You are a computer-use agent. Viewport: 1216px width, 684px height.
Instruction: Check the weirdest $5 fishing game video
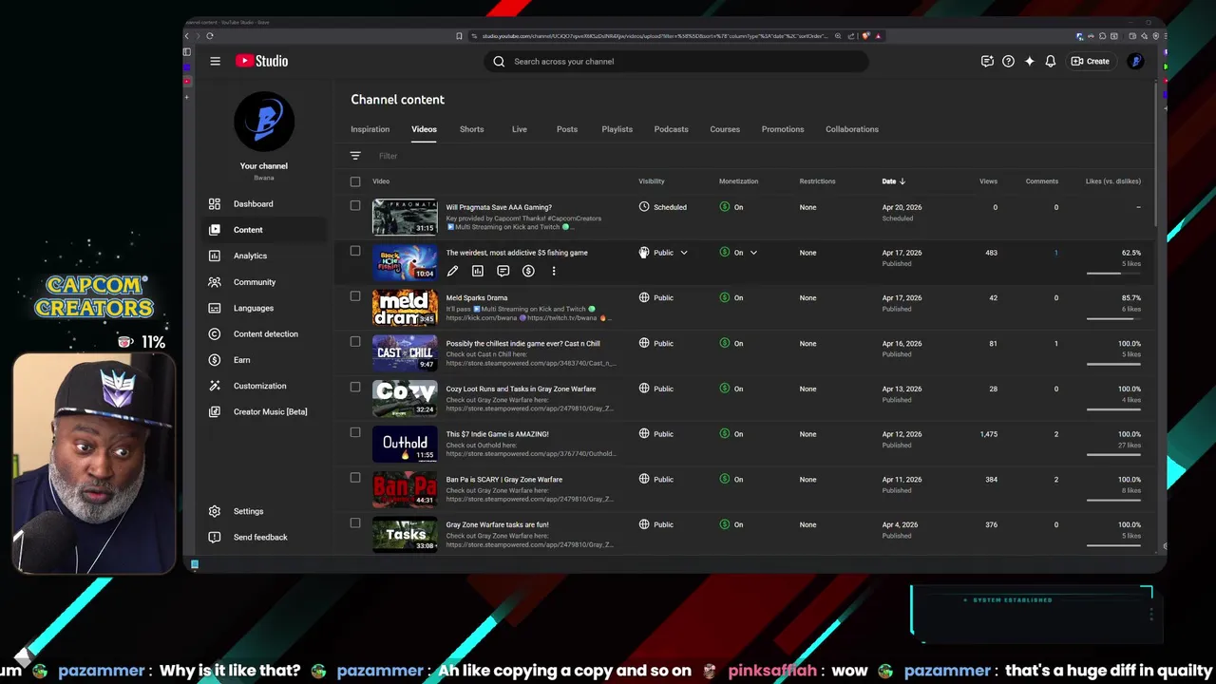pos(355,251)
